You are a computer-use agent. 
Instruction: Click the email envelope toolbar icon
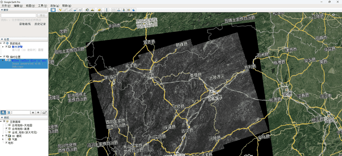click(x=114, y=10)
